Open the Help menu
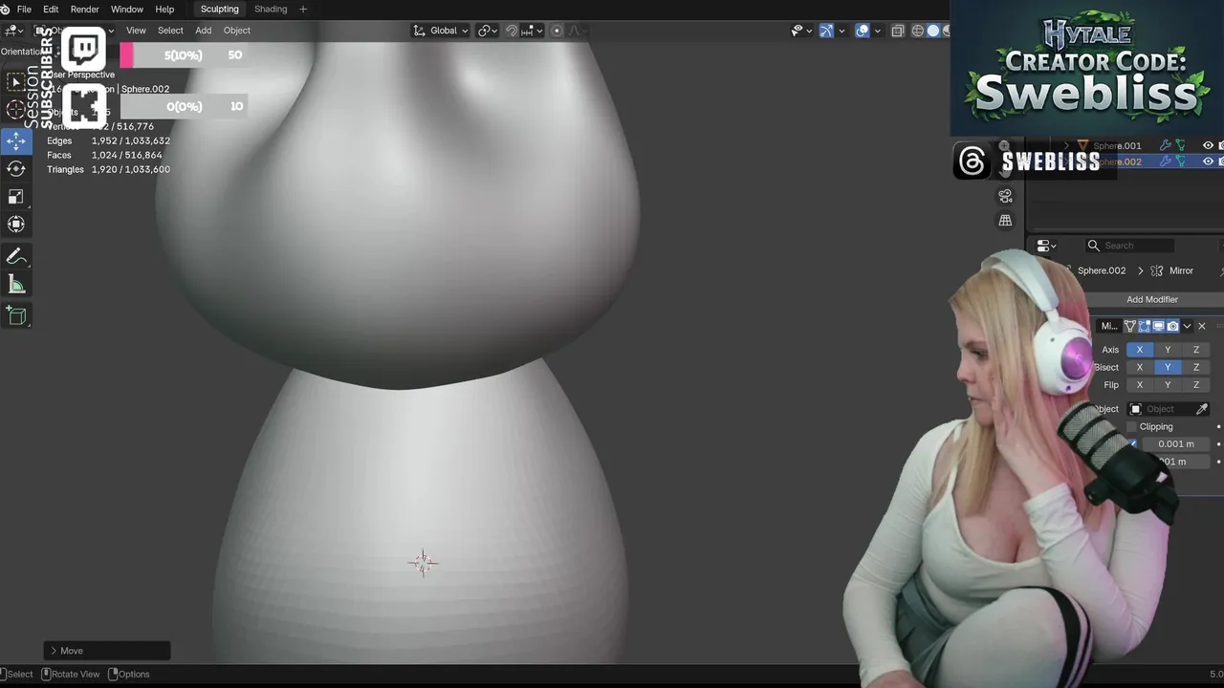The image size is (1224, 688). pyautogui.click(x=164, y=10)
